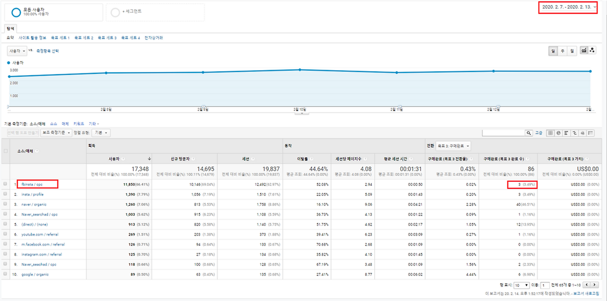Switch chart to motion chart view

point(592,51)
